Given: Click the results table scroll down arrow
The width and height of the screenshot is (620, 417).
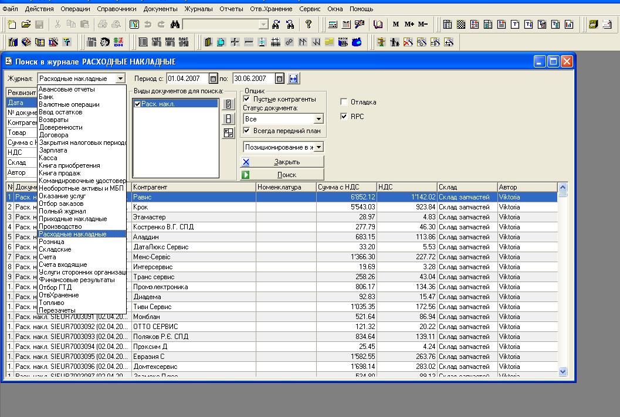Looking at the screenshot, I should 563,371.
